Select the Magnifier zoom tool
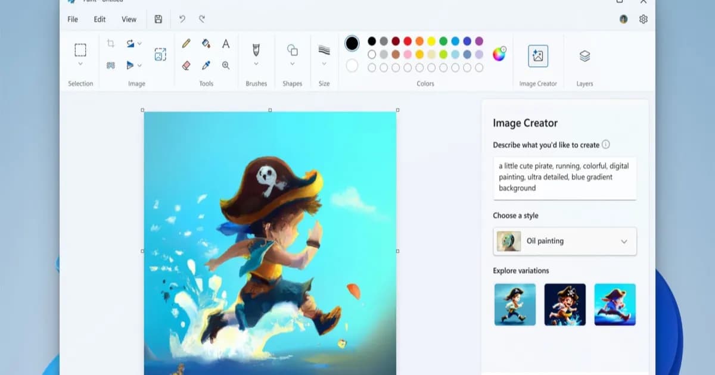This screenshot has width=715, height=375. pyautogui.click(x=226, y=65)
